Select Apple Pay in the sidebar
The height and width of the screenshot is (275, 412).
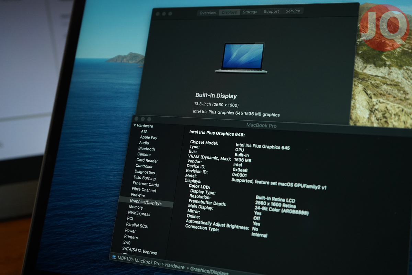click(x=149, y=137)
